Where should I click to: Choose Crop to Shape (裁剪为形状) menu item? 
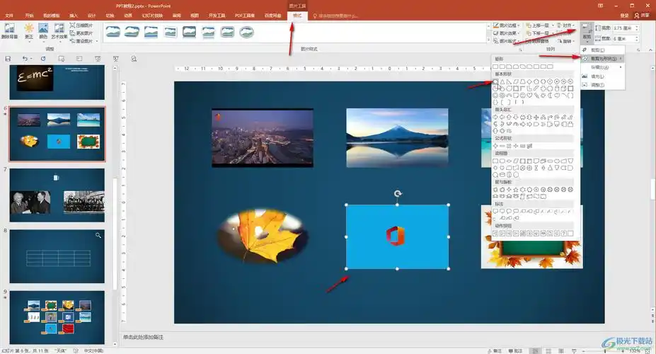pos(602,59)
